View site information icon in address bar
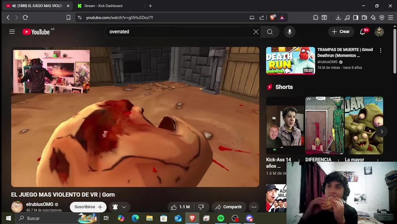Image resolution: width=397 pixels, height=224 pixels. tap(80, 17)
